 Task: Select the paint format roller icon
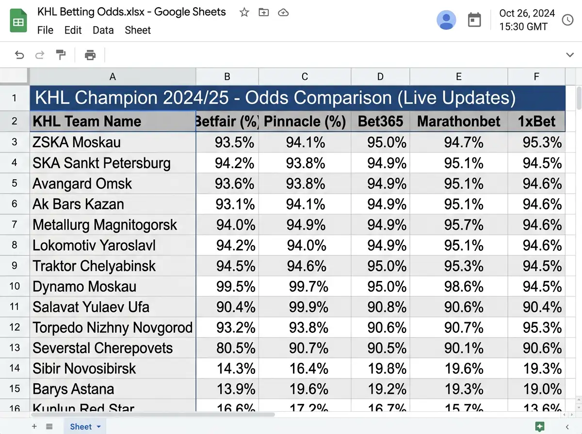coord(61,55)
